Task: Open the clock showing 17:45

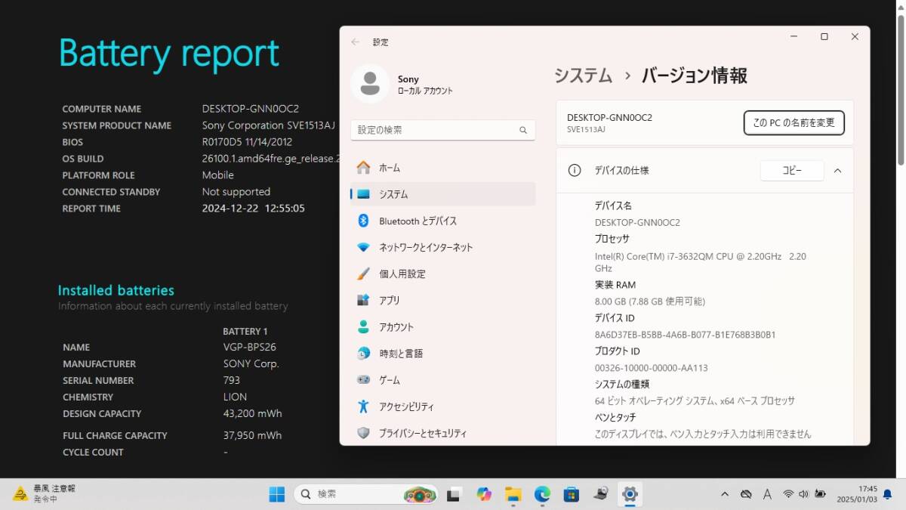Action: point(857,494)
